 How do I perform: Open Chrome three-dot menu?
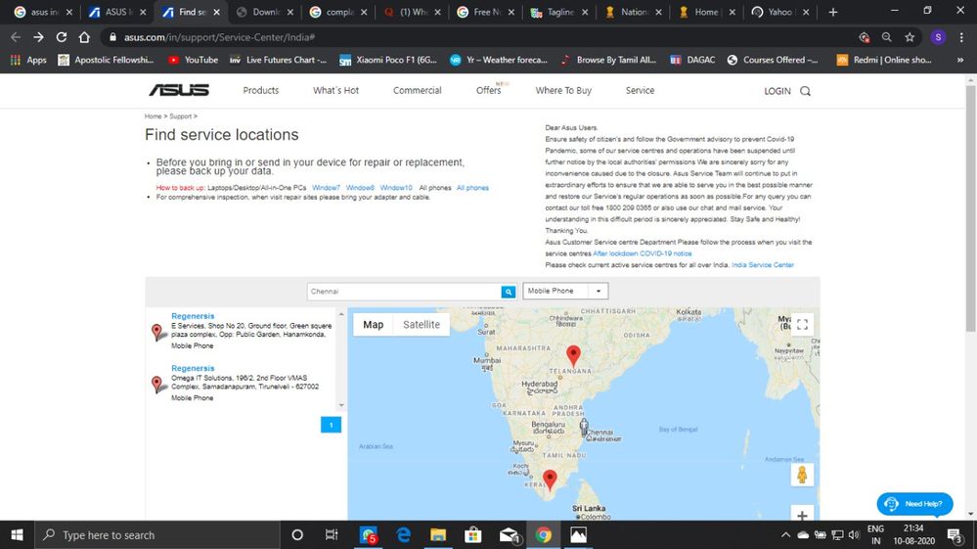pyautogui.click(x=960, y=37)
